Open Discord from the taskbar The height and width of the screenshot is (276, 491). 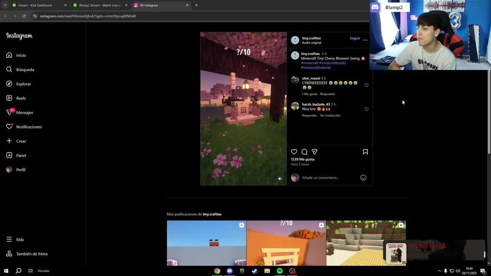229,271
